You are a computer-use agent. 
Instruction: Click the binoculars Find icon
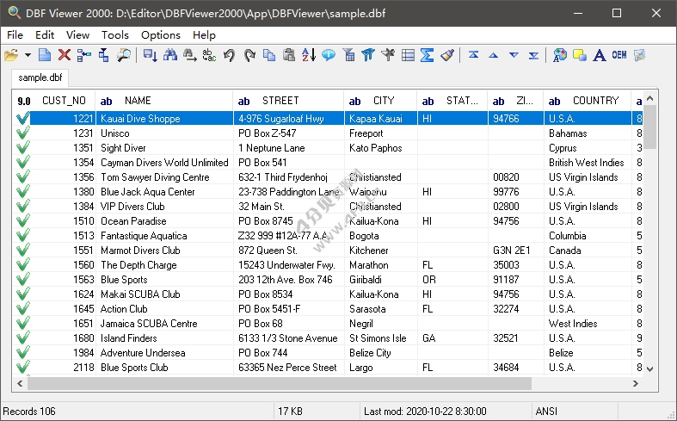169,55
